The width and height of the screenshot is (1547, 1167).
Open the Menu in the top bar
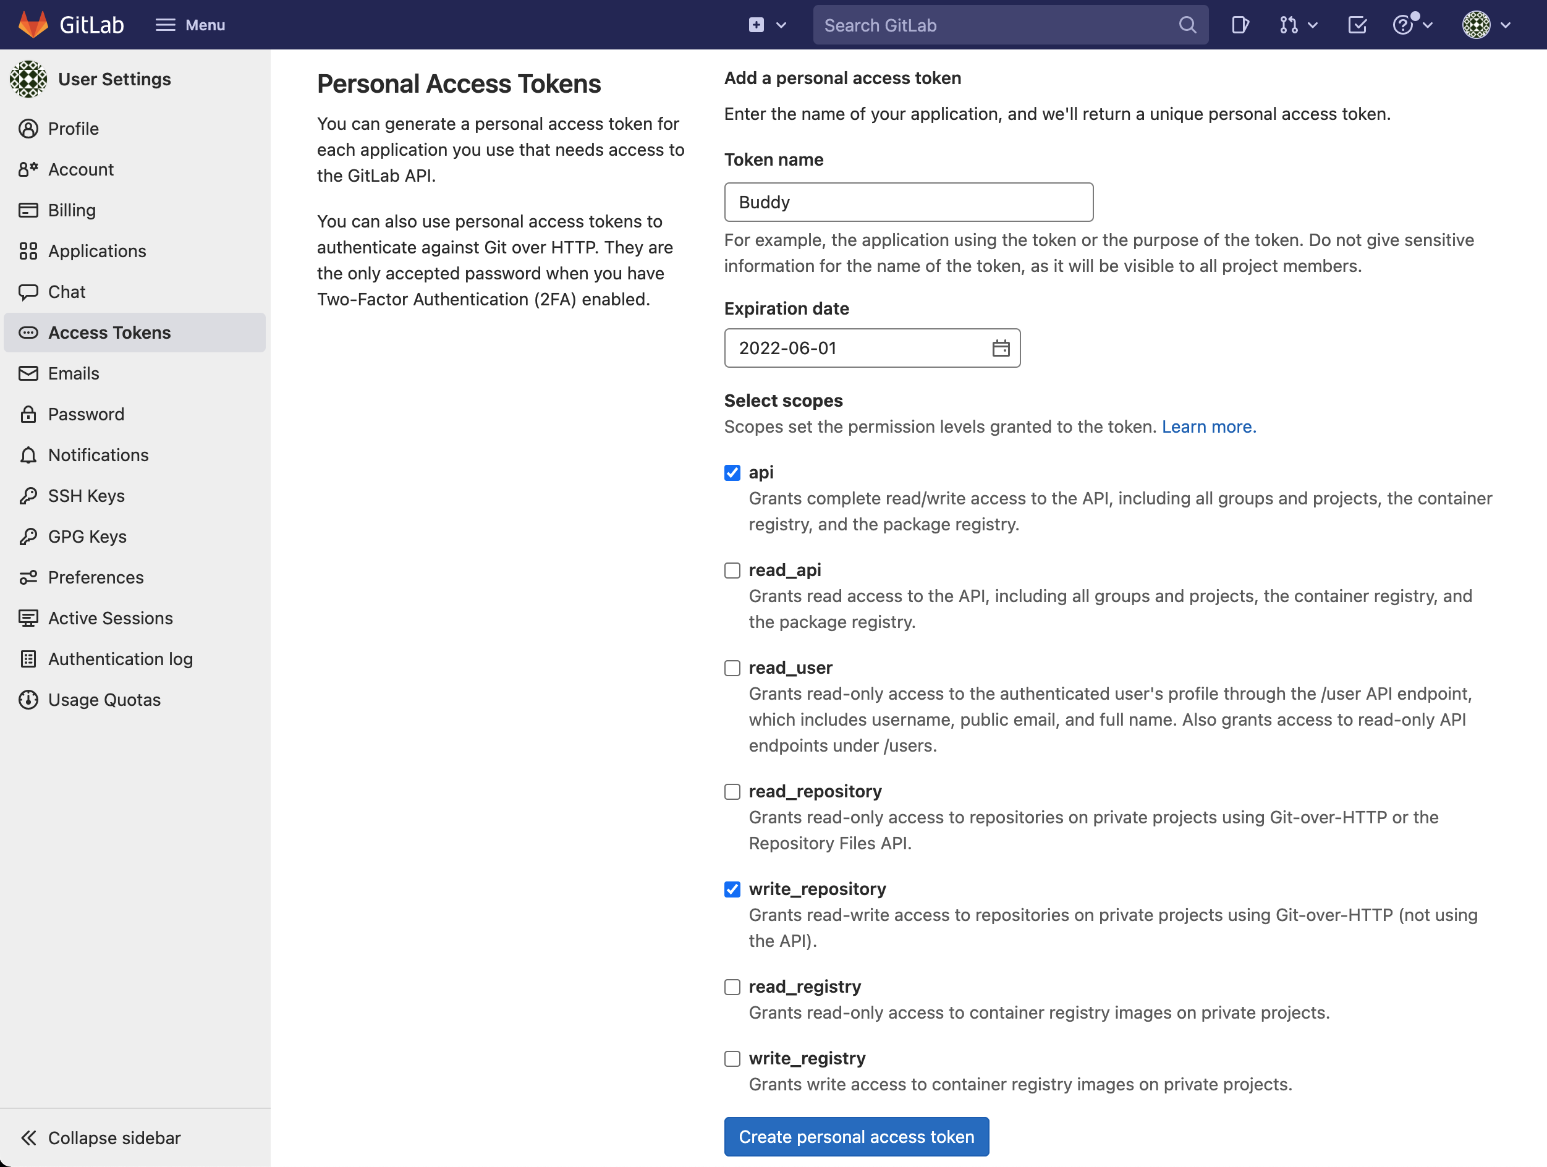[x=190, y=25]
